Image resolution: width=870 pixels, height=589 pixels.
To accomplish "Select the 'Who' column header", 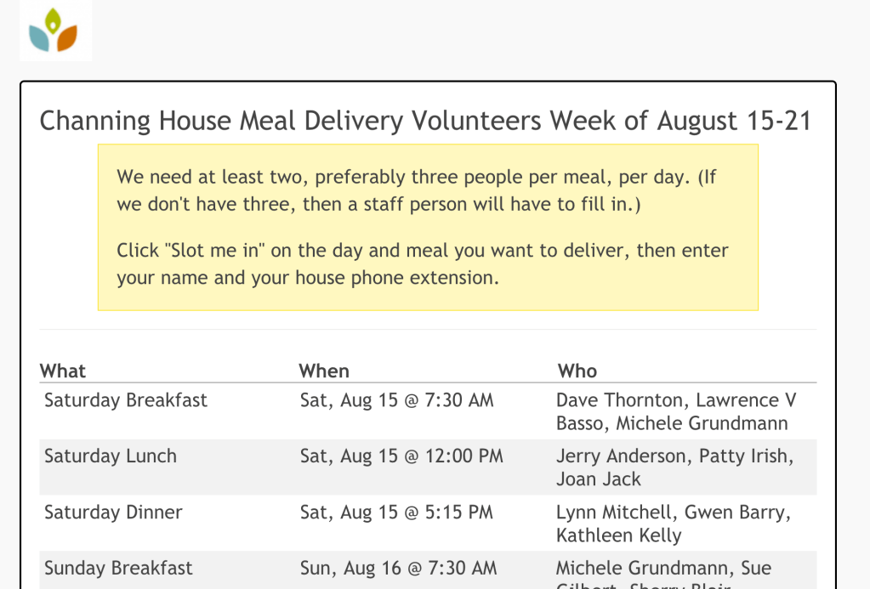I will 577,371.
